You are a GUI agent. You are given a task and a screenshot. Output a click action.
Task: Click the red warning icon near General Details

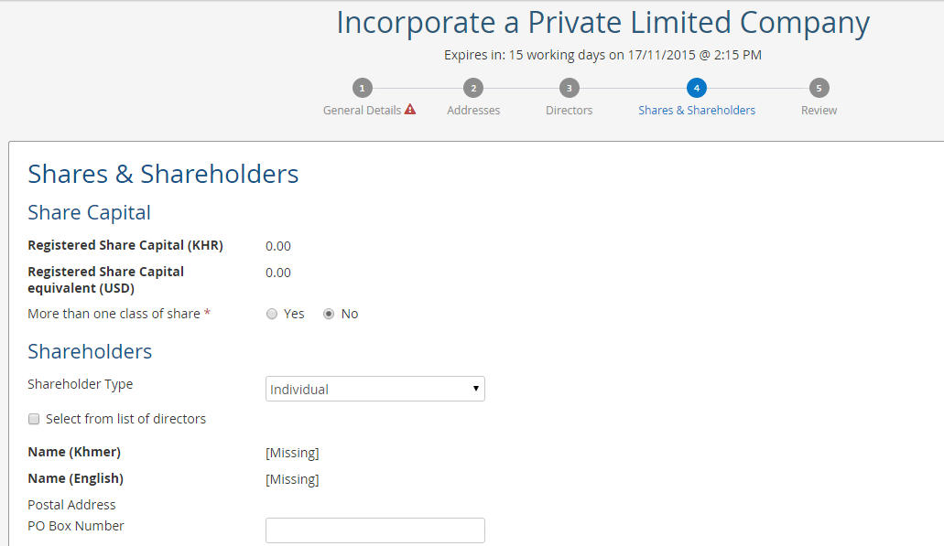[x=410, y=110]
